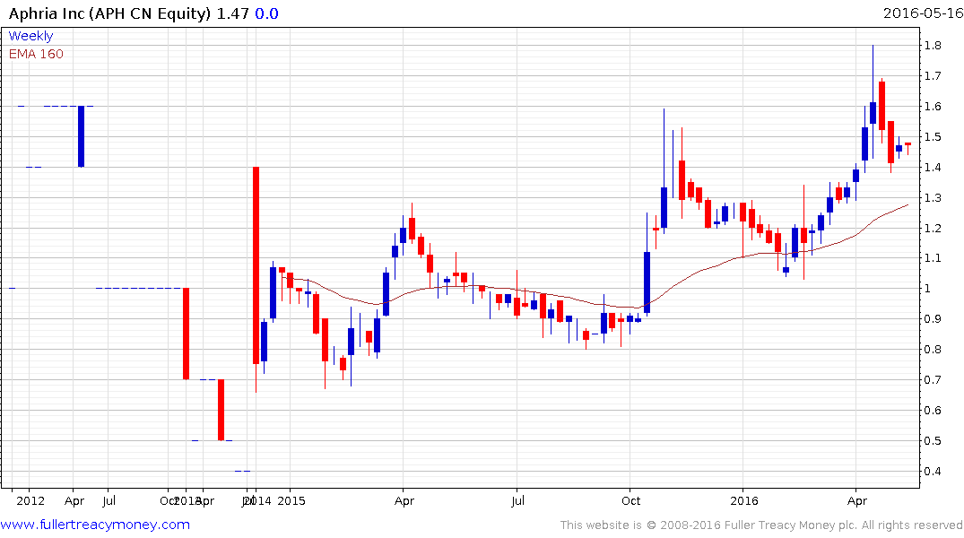
Task: Click the 0.4 price axis label
Action: pos(933,472)
